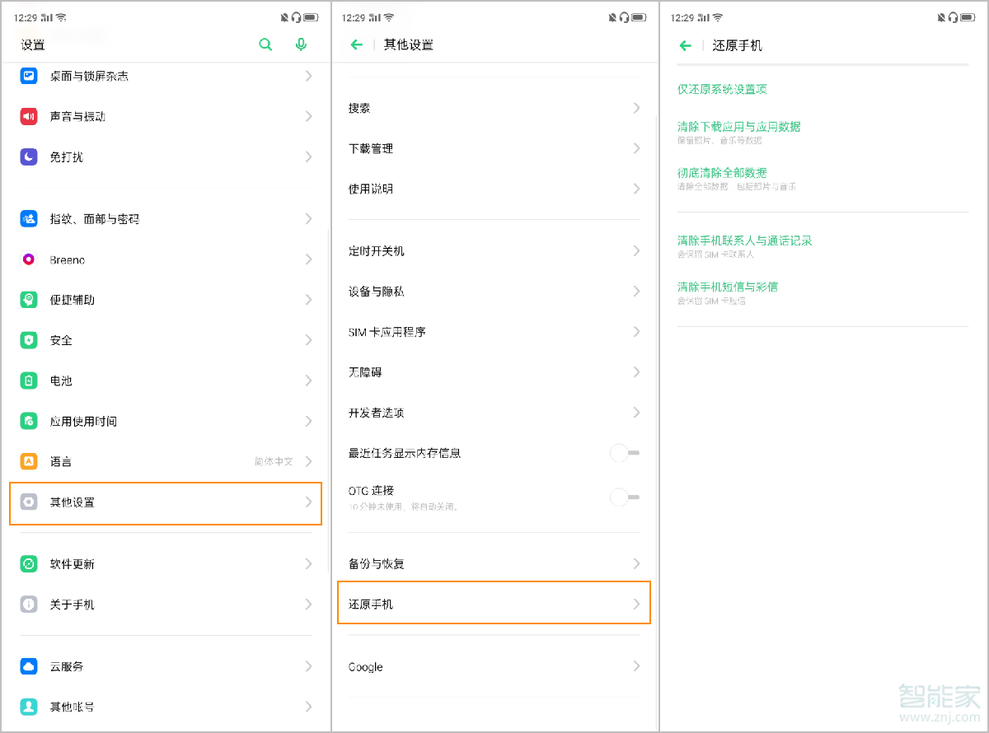Expand the 备份与恢复 entry chevron
Image resolution: width=989 pixels, height=733 pixels.
pos(635,563)
